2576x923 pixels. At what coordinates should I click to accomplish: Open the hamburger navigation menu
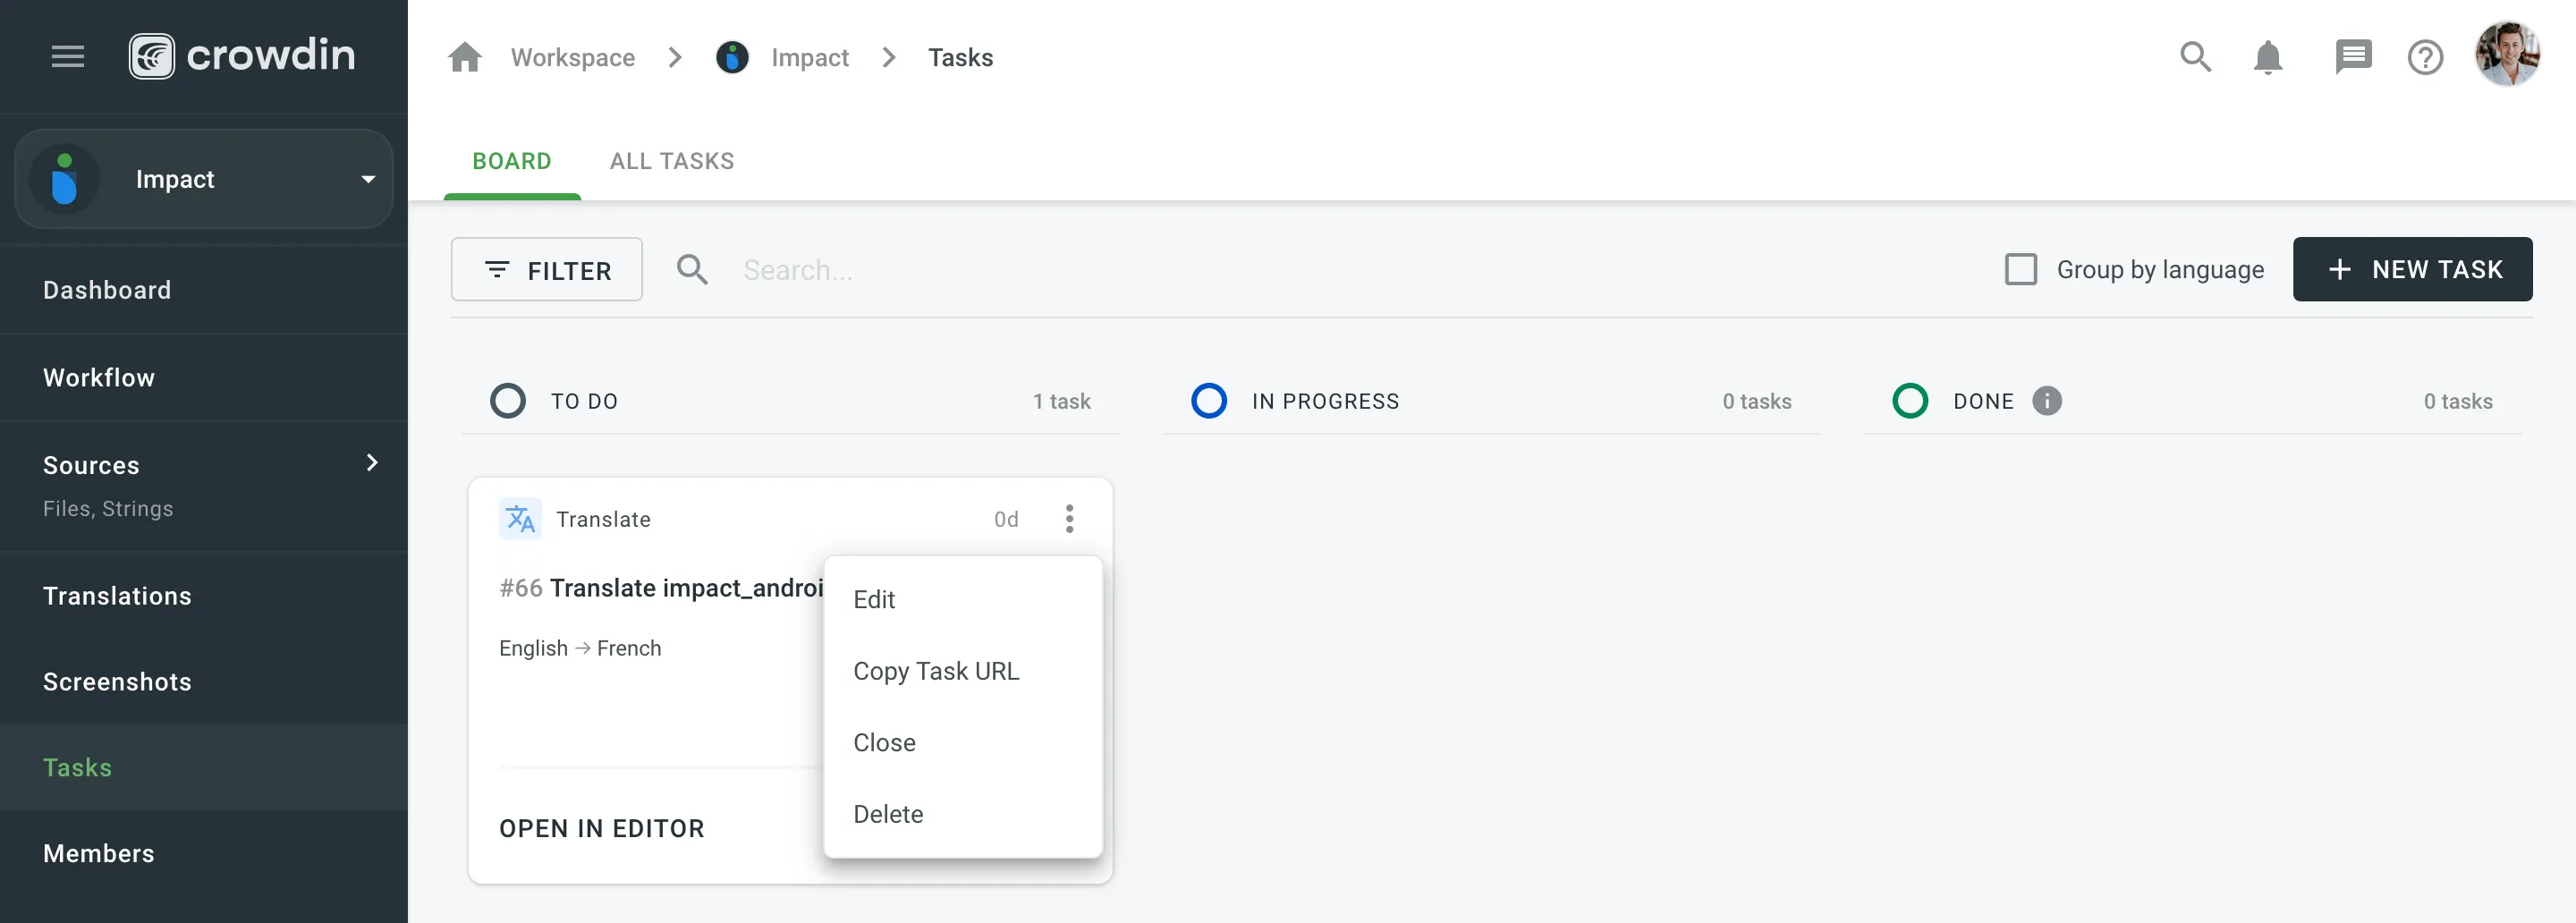tap(68, 57)
